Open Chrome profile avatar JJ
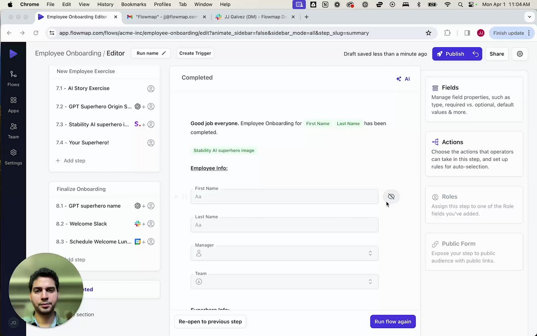 pyautogui.click(x=481, y=33)
